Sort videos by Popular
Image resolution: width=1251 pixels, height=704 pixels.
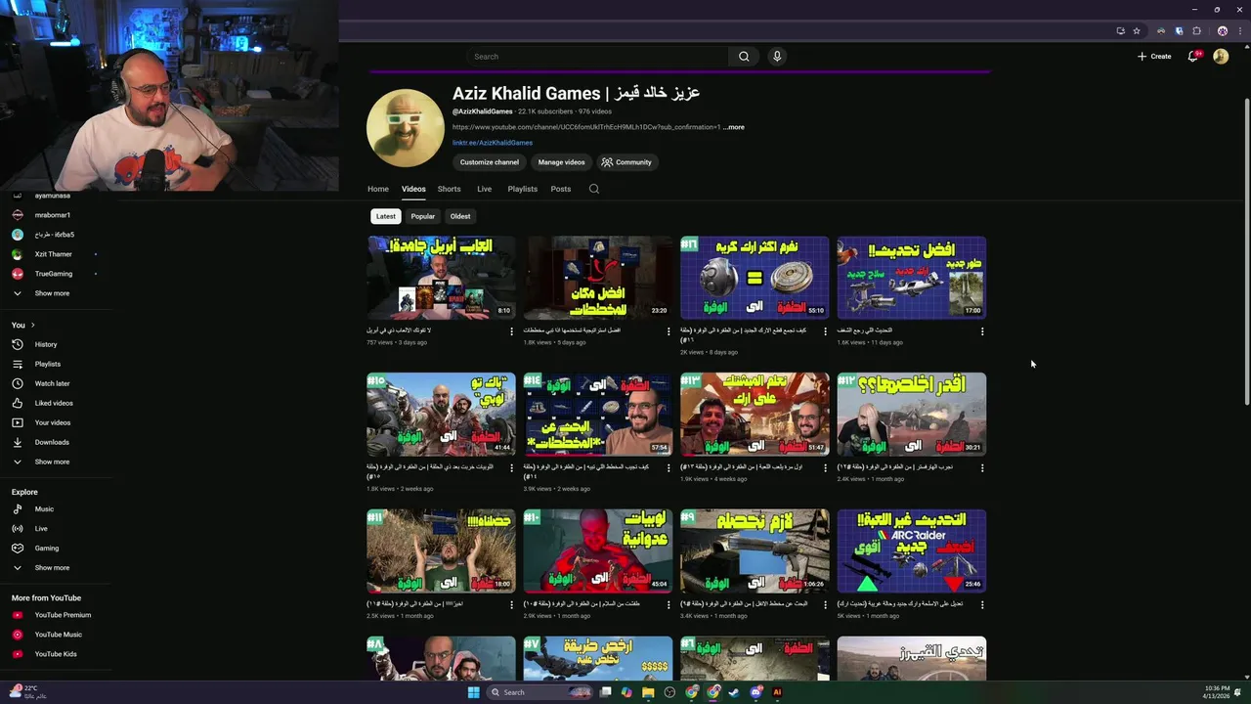tap(422, 216)
